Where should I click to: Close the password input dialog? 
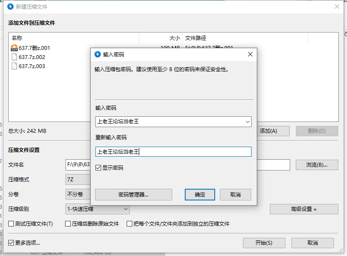click(250, 54)
